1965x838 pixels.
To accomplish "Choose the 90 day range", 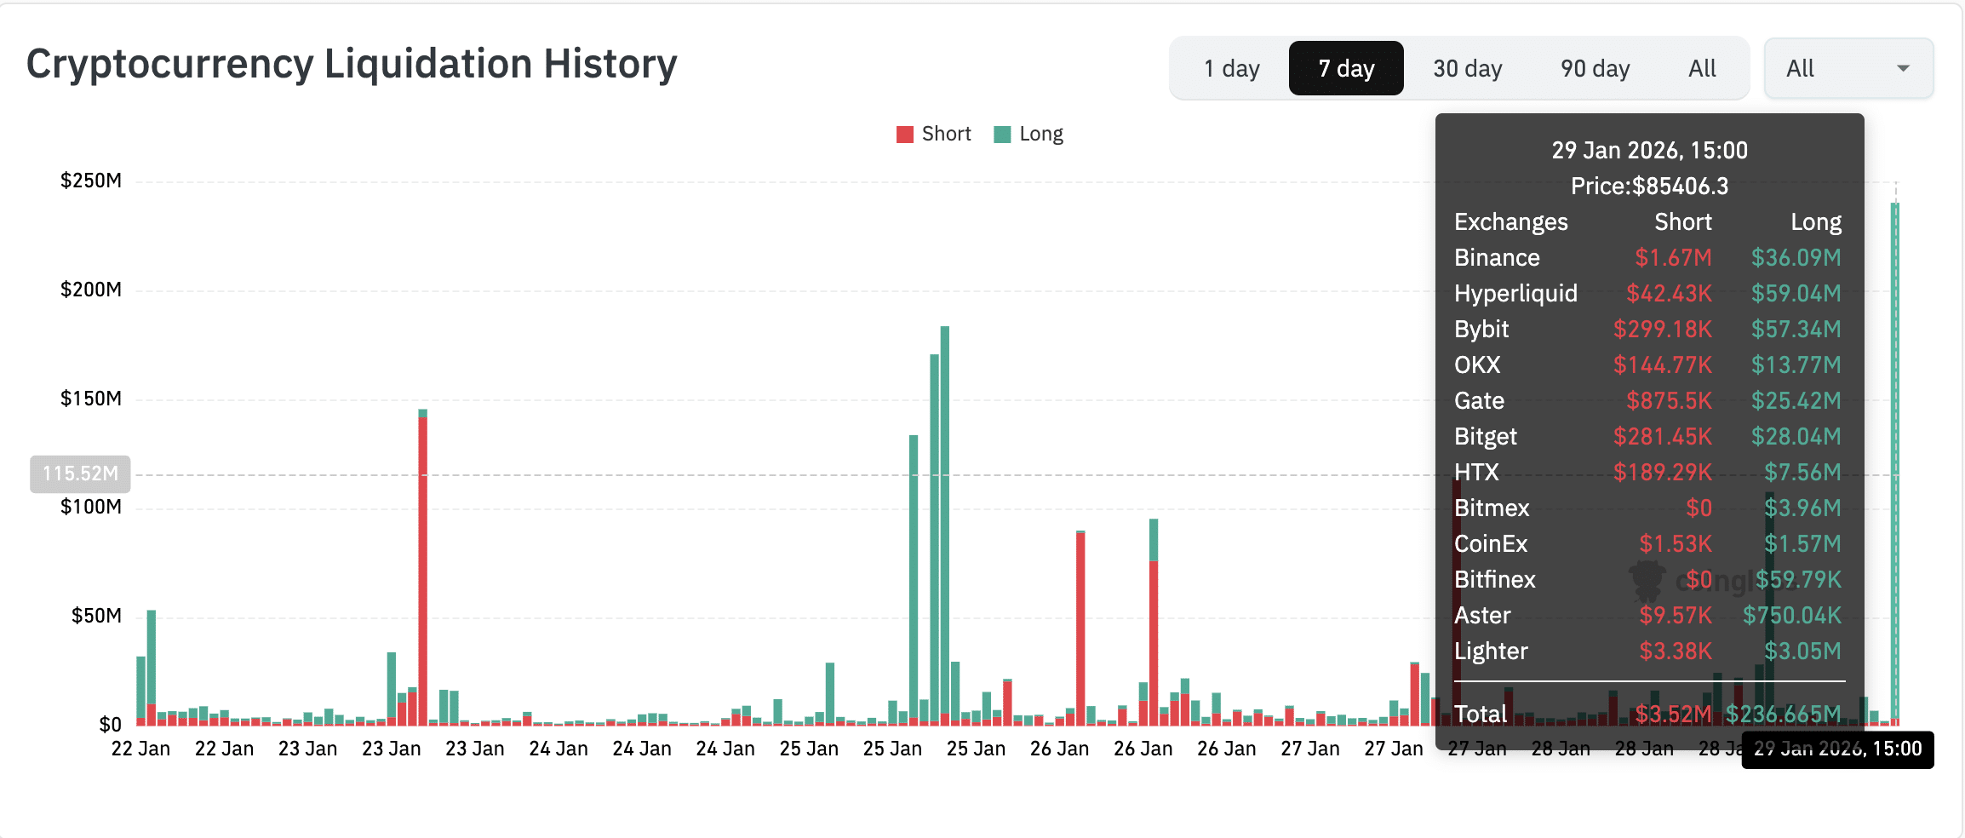I will [1595, 68].
